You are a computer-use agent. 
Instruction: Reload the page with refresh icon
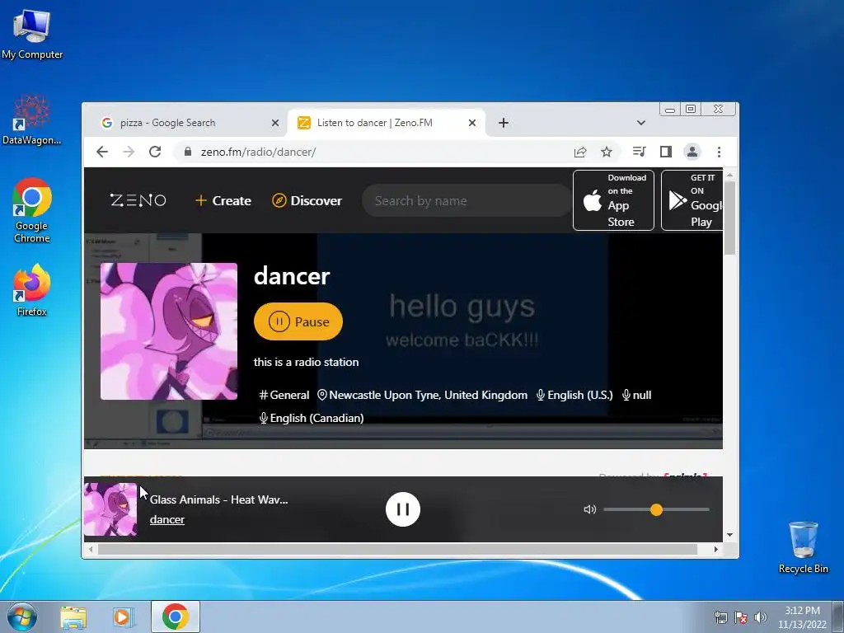click(155, 152)
